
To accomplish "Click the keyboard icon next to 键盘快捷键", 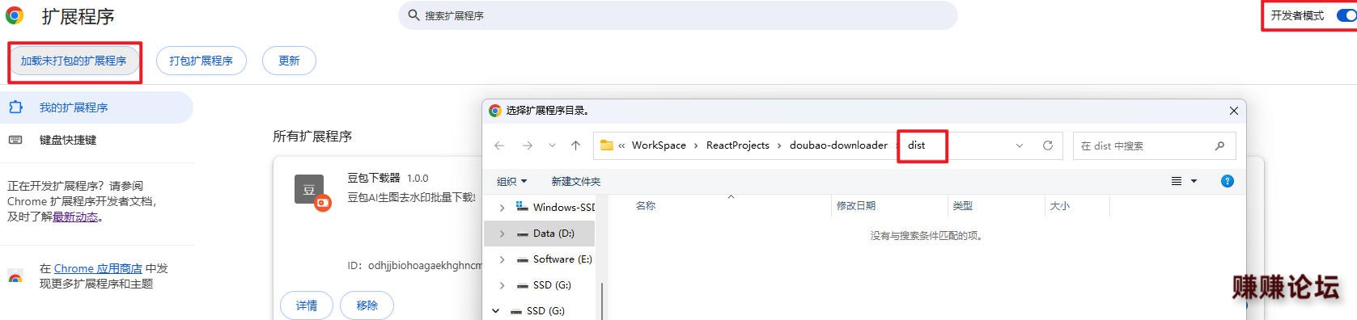I will coord(15,140).
